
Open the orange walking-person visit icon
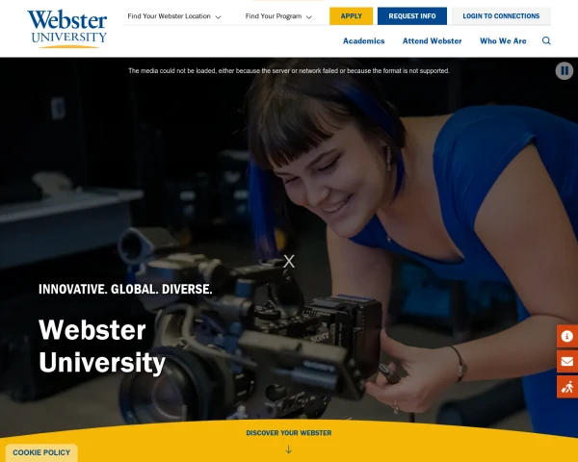[x=567, y=387]
